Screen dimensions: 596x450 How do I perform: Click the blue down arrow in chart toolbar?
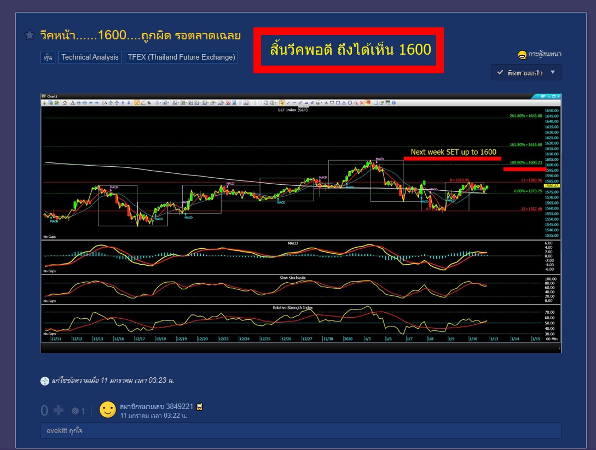(129, 103)
